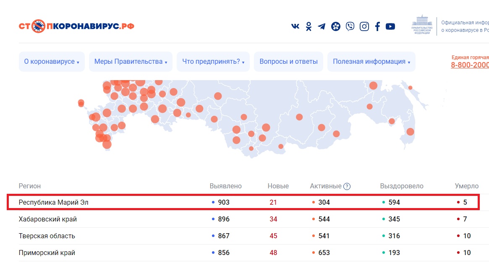Click the Facebook icon in header
This screenshot has width=489, height=276.
[377, 26]
